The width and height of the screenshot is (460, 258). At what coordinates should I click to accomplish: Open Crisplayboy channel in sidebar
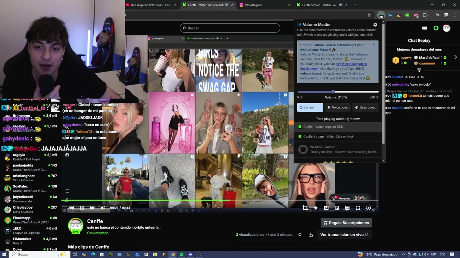coord(31,209)
